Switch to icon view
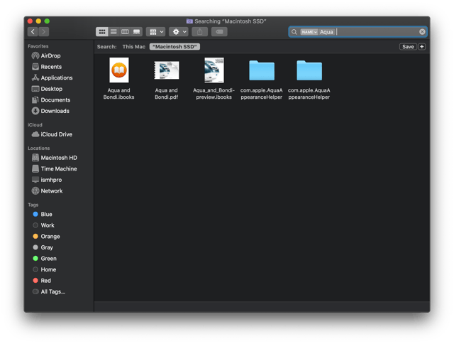454x344 pixels. click(102, 31)
